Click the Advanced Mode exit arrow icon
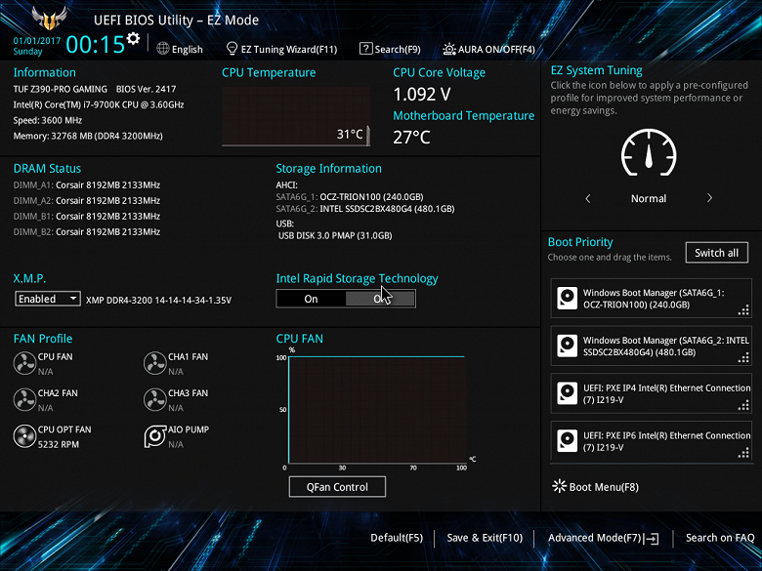The height and width of the screenshot is (571, 762). tap(652, 538)
